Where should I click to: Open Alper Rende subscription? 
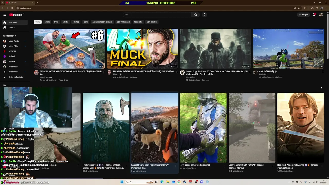(14, 41)
